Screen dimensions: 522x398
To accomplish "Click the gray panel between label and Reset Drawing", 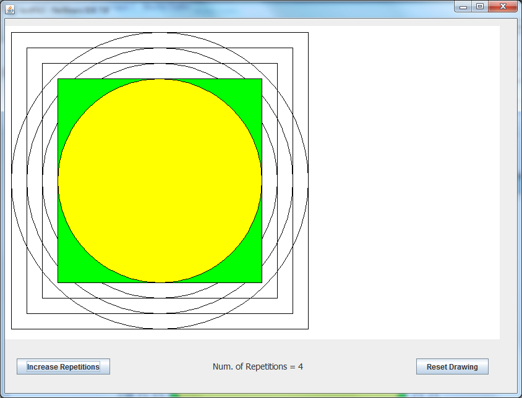I will point(359,366).
